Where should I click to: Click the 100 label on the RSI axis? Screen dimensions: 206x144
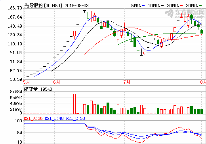[19, 121]
